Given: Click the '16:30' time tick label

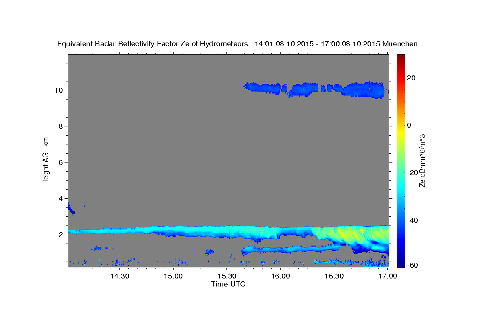Looking at the screenshot, I should pyautogui.click(x=334, y=276).
